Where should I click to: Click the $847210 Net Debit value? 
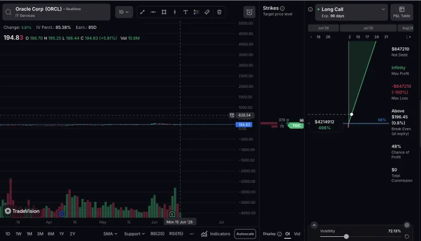(400, 49)
